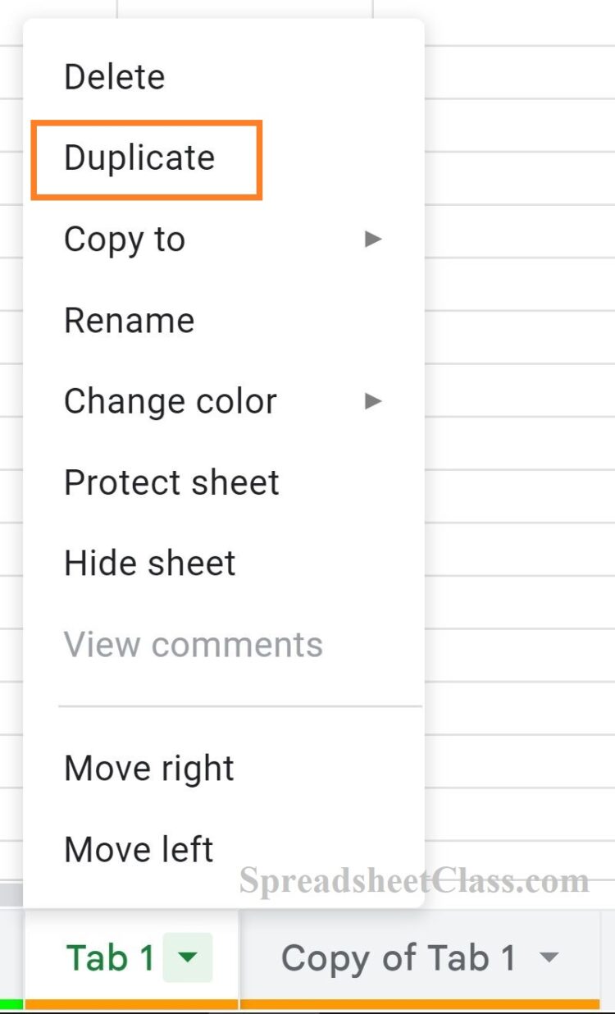
Task: Choose Protect sheet from the menu
Action: click(171, 482)
